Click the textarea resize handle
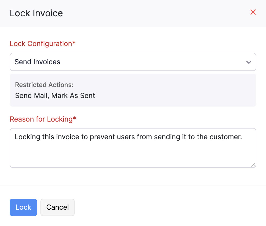 253,165
